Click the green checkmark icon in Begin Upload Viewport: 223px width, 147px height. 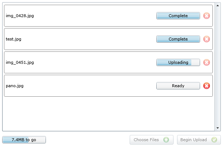(214, 140)
